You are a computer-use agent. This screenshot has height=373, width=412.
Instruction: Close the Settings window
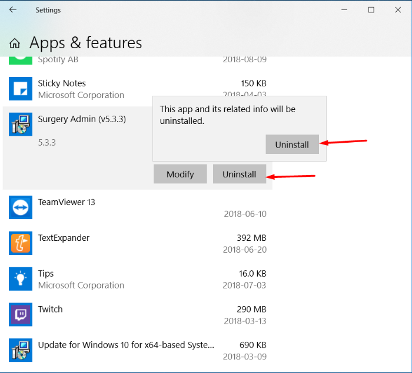tap(398, 10)
